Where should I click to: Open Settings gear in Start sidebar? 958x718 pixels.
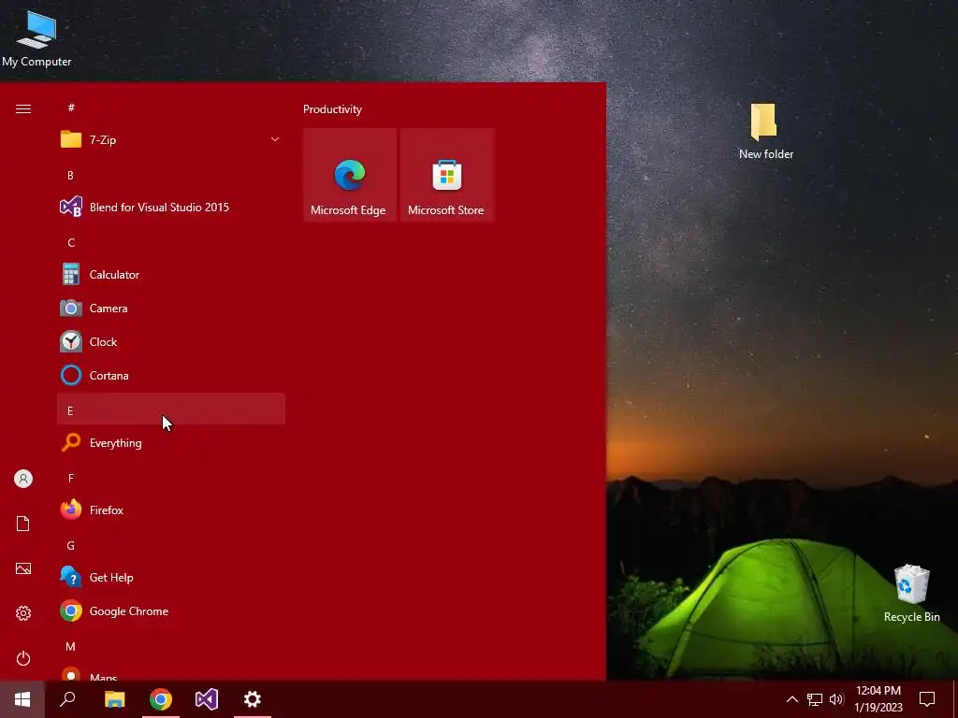23,613
